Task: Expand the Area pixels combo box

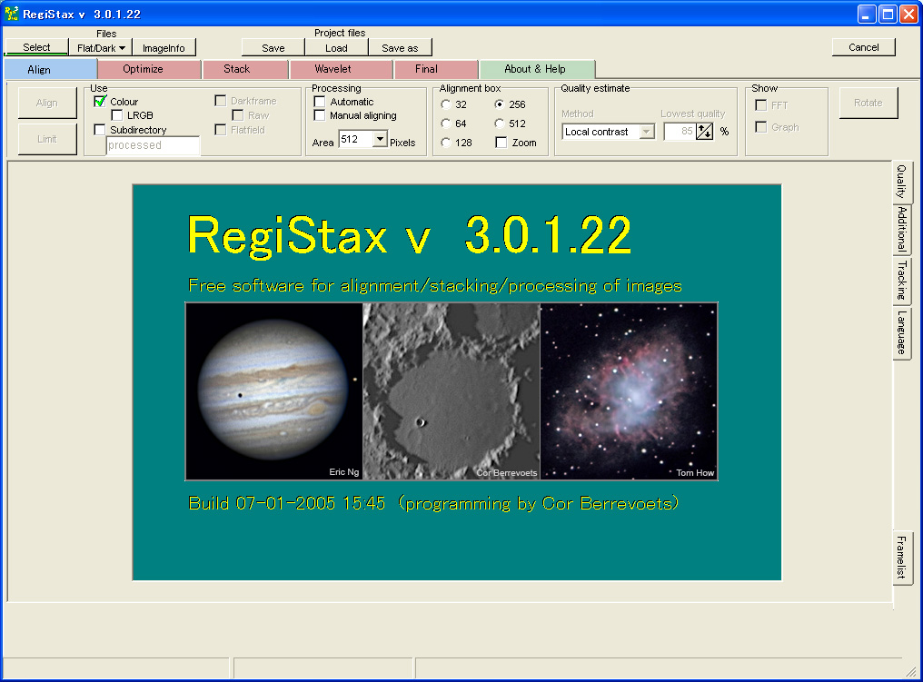Action: (380, 140)
